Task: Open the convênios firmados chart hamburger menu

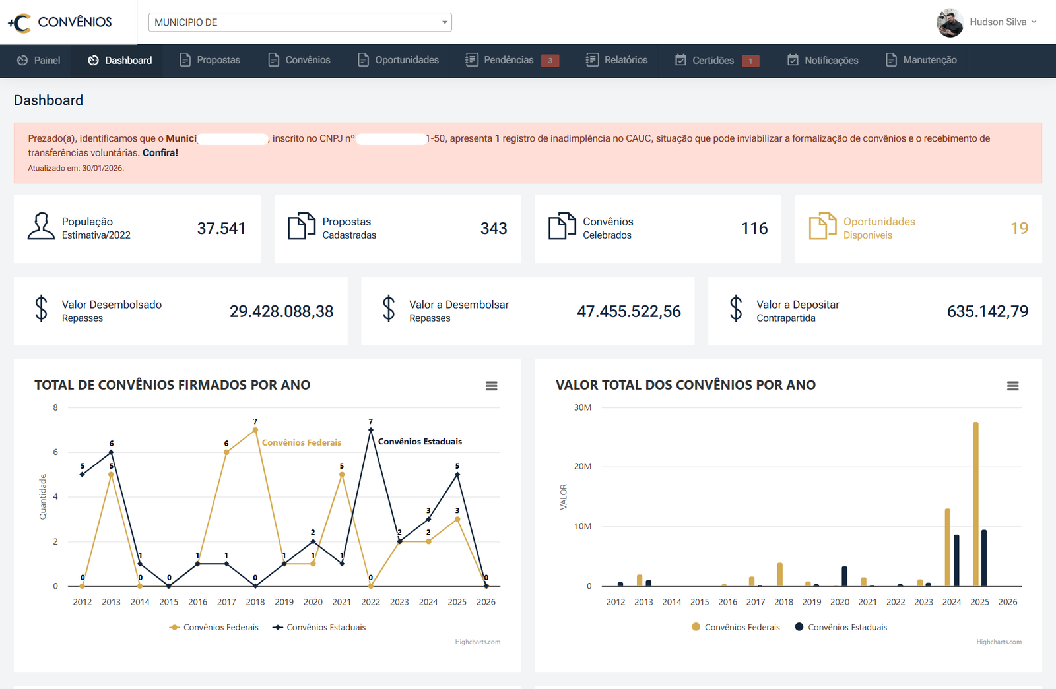Action: [x=491, y=386]
